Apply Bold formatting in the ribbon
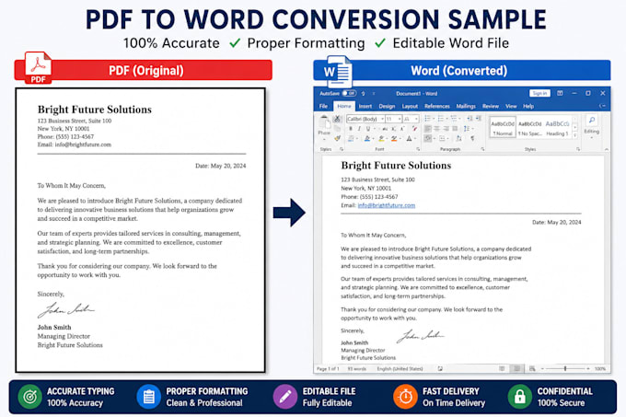626x417 pixels. [x=351, y=129]
